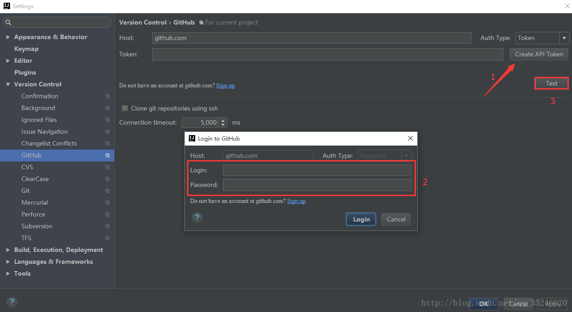Image resolution: width=572 pixels, height=312 pixels.
Task: Select Changelist Conflicts settings
Action: click(x=49, y=144)
